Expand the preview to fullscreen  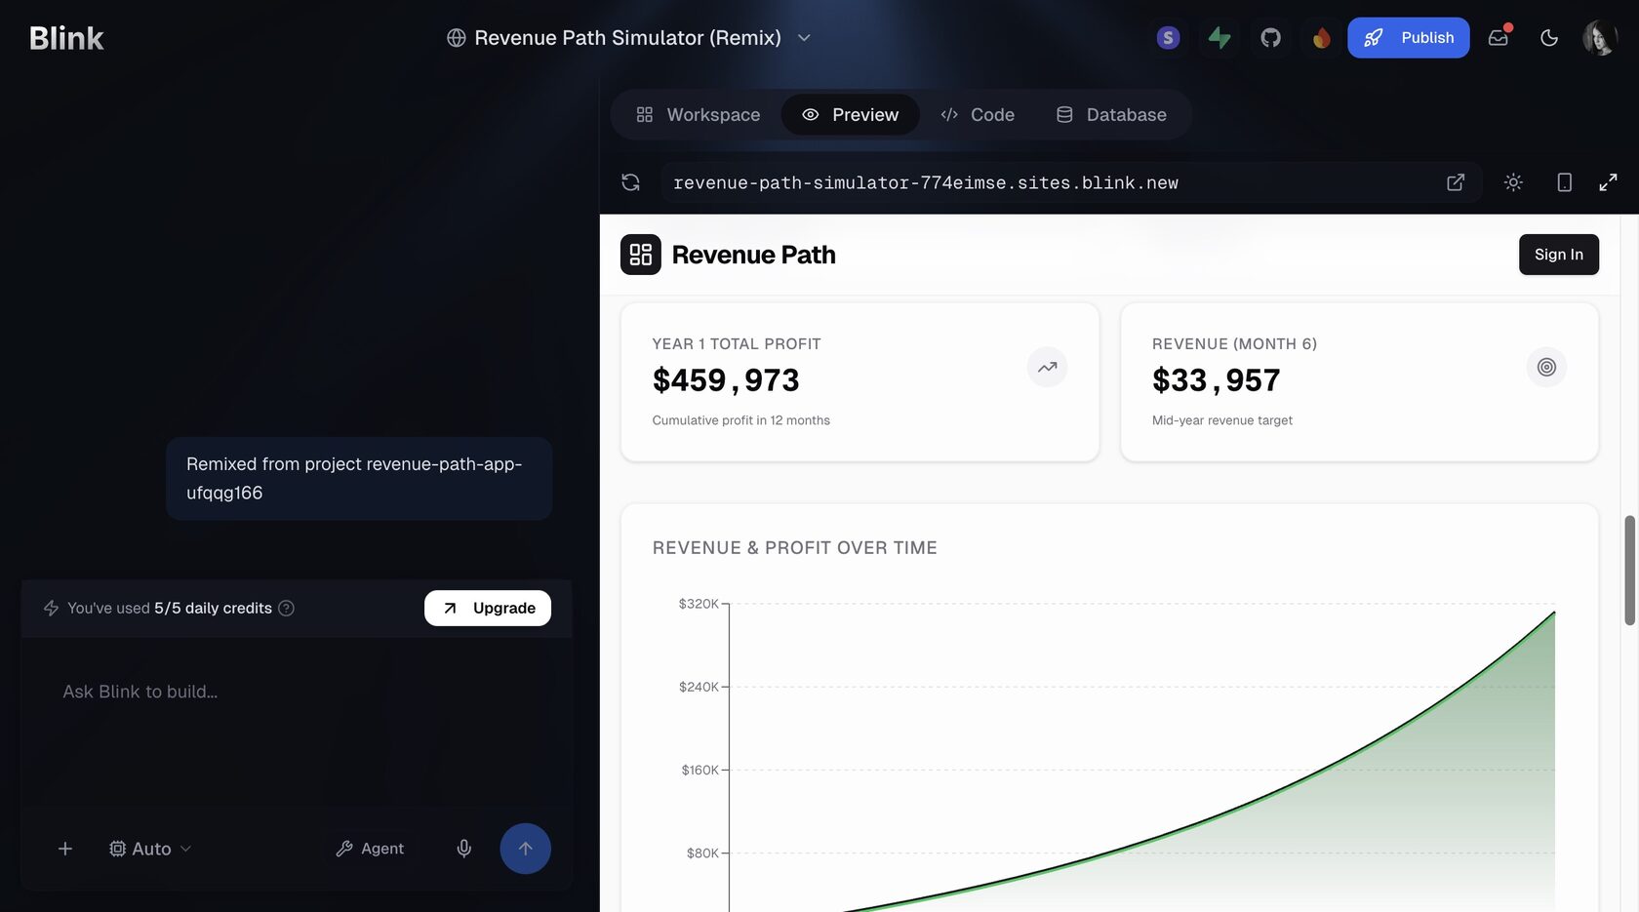[x=1608, y=182]
